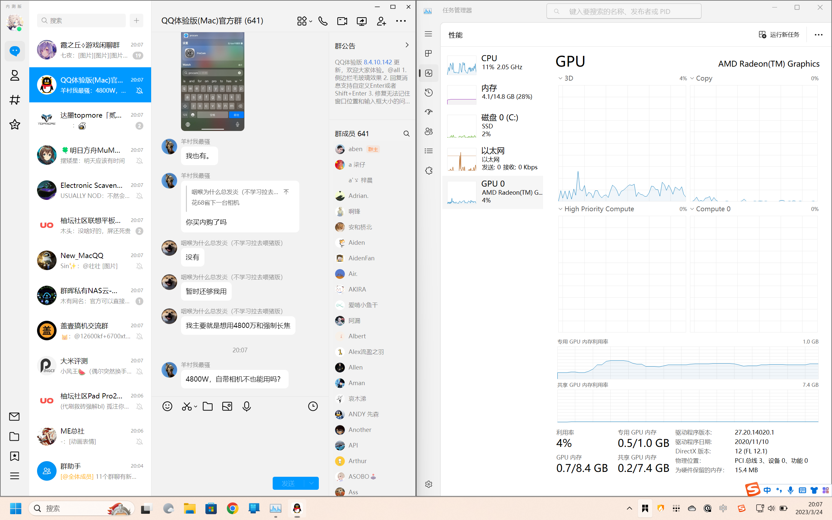Click the Task Manager search field
Viewport: 832px width, 520px height.
pos(624,11)
